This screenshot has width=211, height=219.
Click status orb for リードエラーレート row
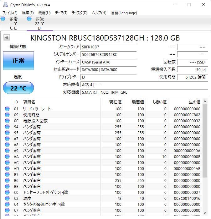coord(7,109)
